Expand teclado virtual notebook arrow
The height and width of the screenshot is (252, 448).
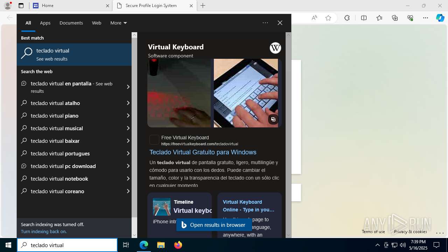128,178
